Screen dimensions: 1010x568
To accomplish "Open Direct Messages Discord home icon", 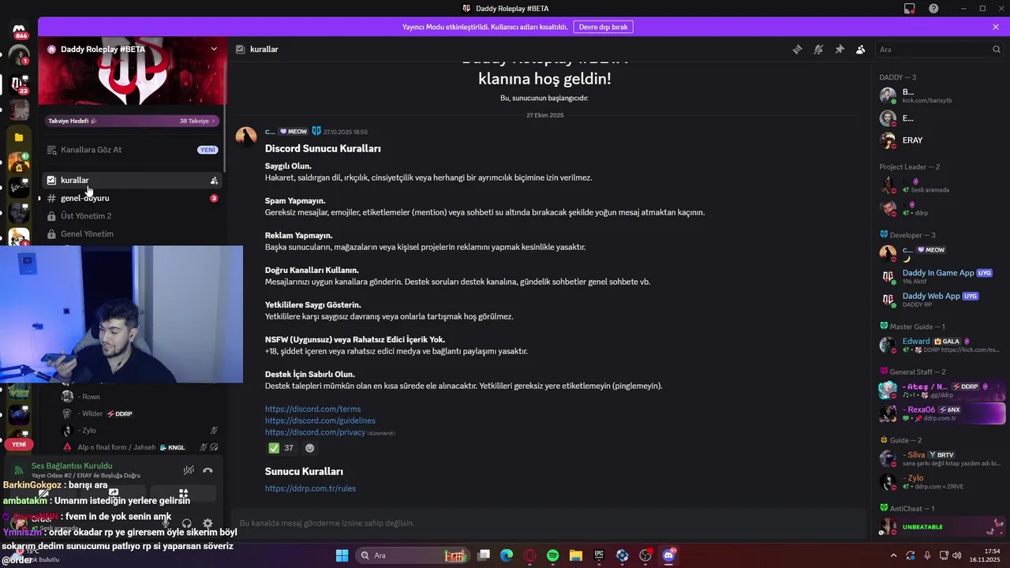I will pyautogui.click(x=19, y=30).
